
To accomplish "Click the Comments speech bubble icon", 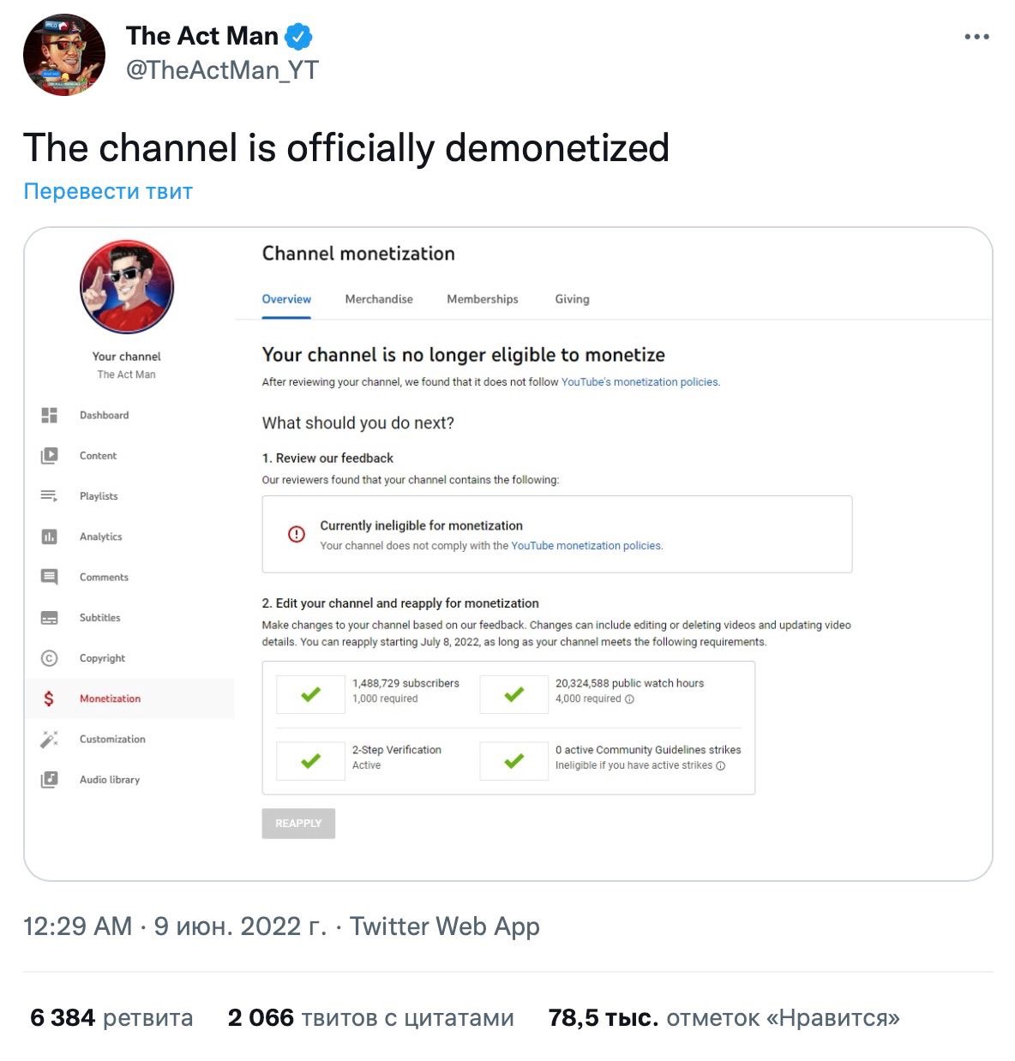I will (x=49, y=577).
